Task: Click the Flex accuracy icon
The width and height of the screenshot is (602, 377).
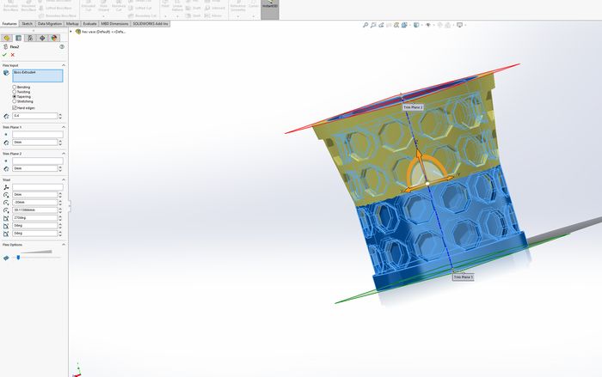Action: point(6,258)
